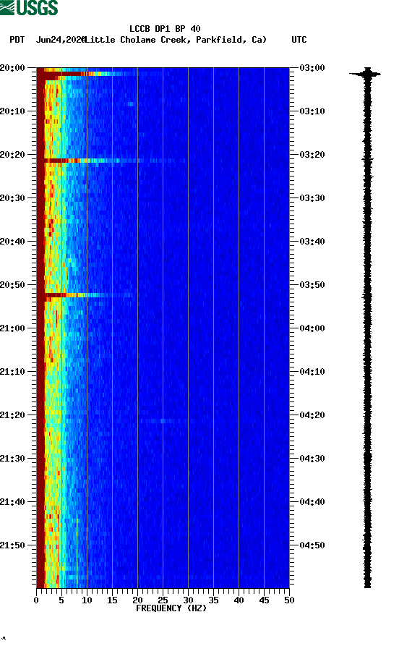Image resolution: width=399 pixels, height=646 pixels.
Task: Click the '03:40' UTC time label
Action: (312, 242)
